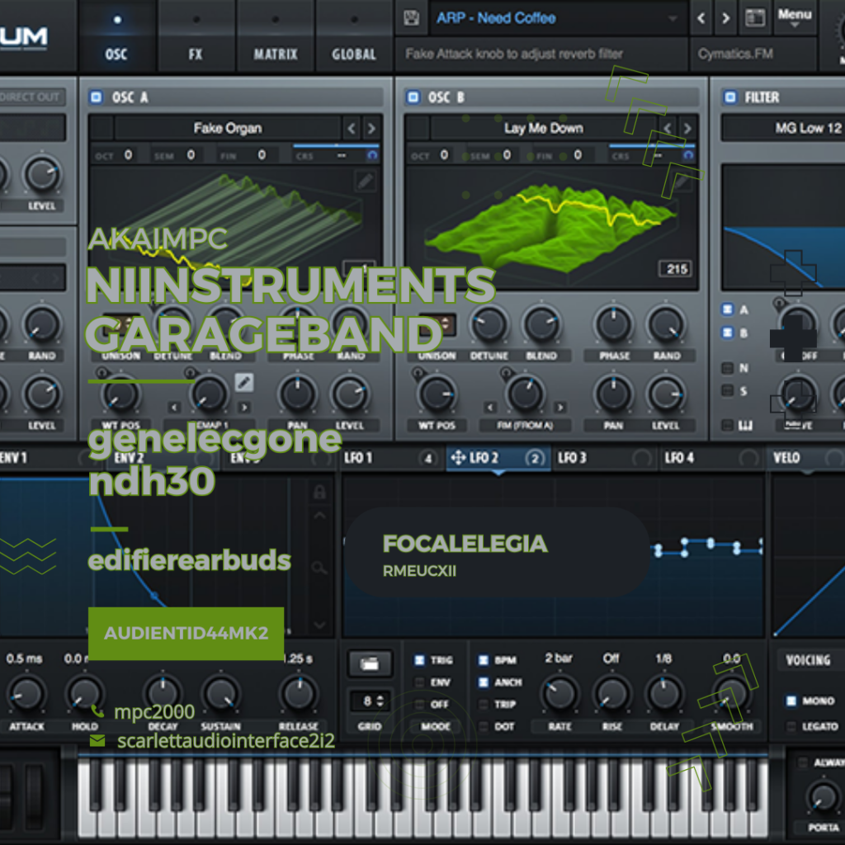
Task: Click the OSC A phase sync icon
Action: pyautogui.click(x=372, y=155)
